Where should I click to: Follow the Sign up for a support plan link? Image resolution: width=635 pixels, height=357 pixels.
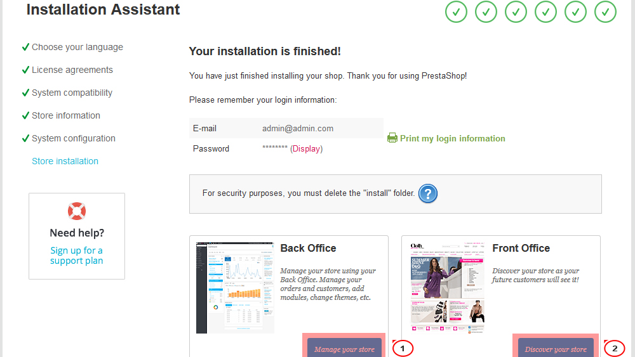(x=77, y=256)
